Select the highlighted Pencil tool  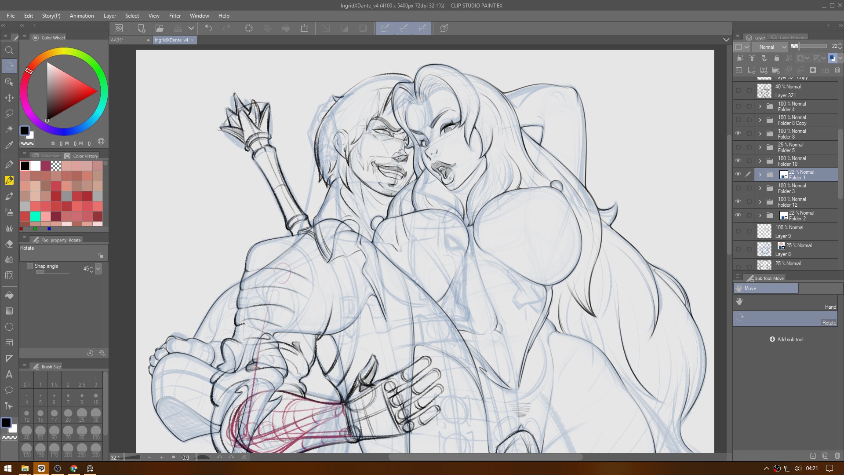click(x=9, y=180)
